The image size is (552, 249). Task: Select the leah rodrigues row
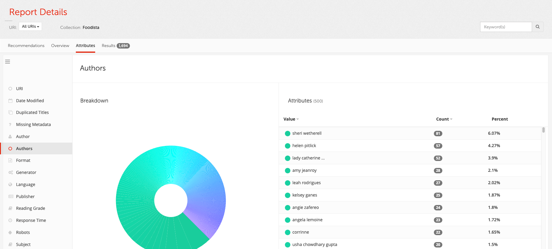click(x=410, y=183)
